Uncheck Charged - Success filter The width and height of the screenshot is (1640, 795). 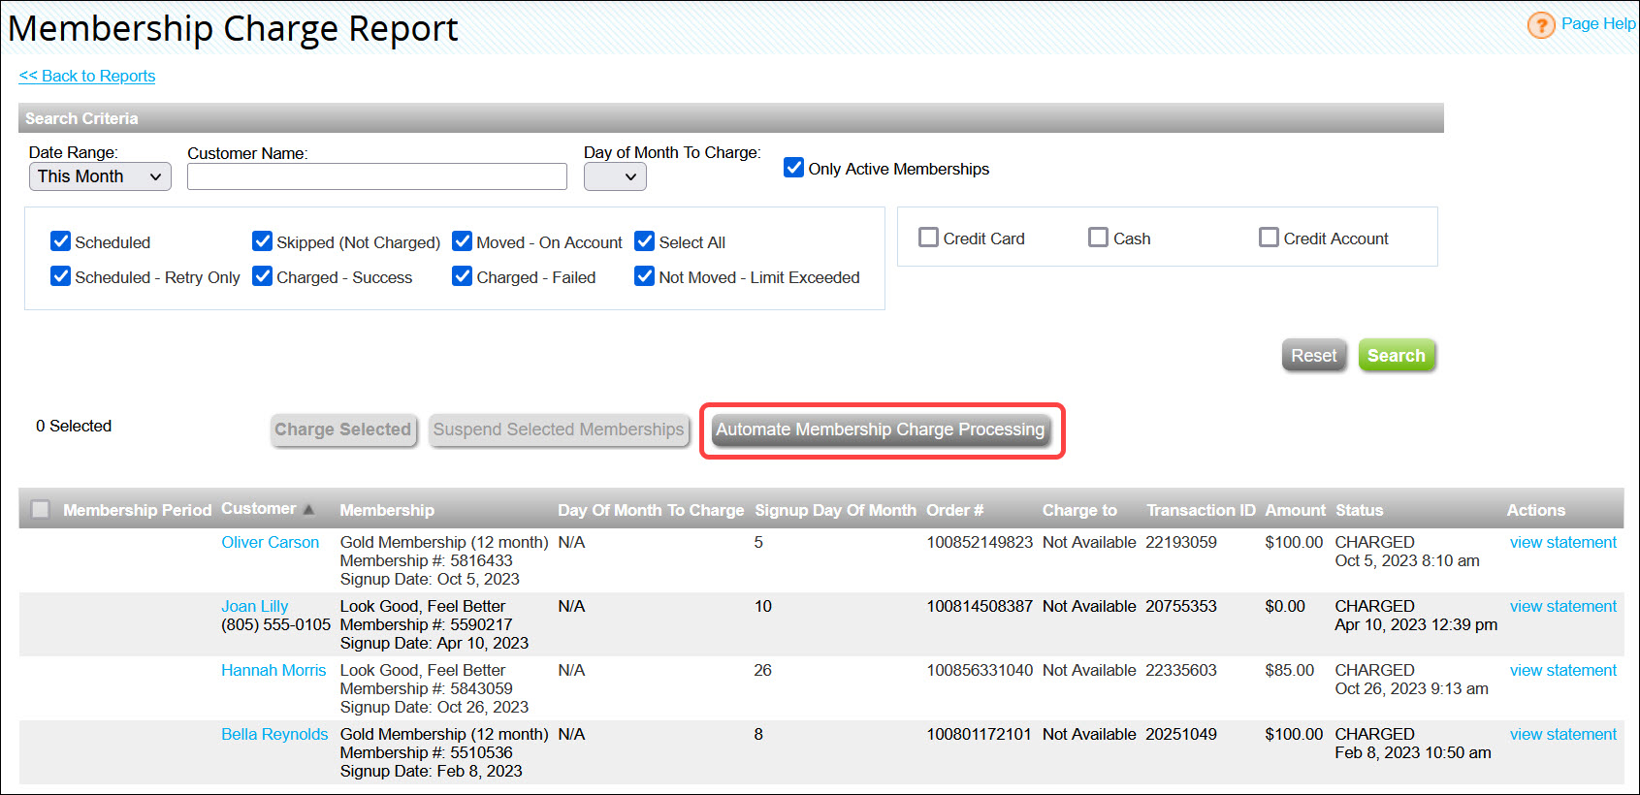click(262, 276)
